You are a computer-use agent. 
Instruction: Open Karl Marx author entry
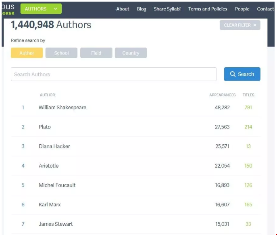[x=50, y=205]
